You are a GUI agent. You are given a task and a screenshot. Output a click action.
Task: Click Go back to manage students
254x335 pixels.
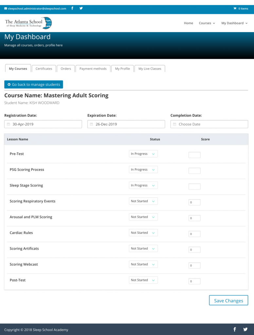(x=34, y=84)
